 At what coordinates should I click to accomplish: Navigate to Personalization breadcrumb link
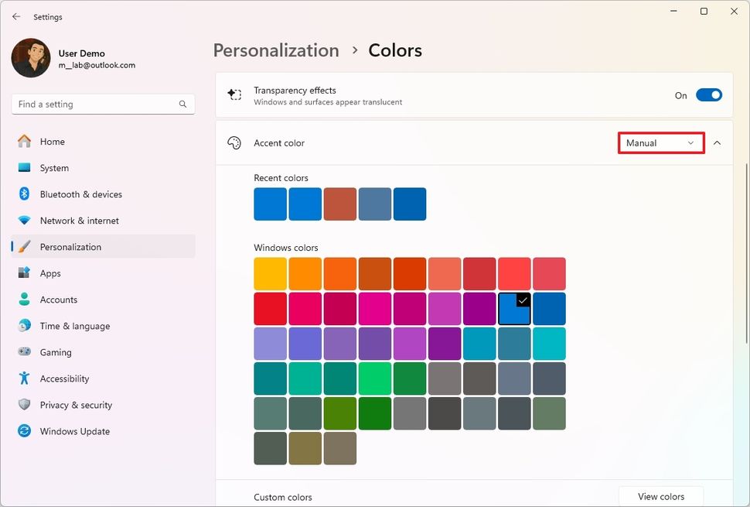(x=276, y=50)
